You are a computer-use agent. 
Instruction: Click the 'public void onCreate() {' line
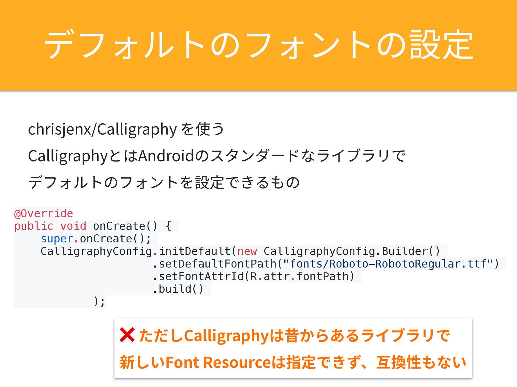tap(93, 226)
